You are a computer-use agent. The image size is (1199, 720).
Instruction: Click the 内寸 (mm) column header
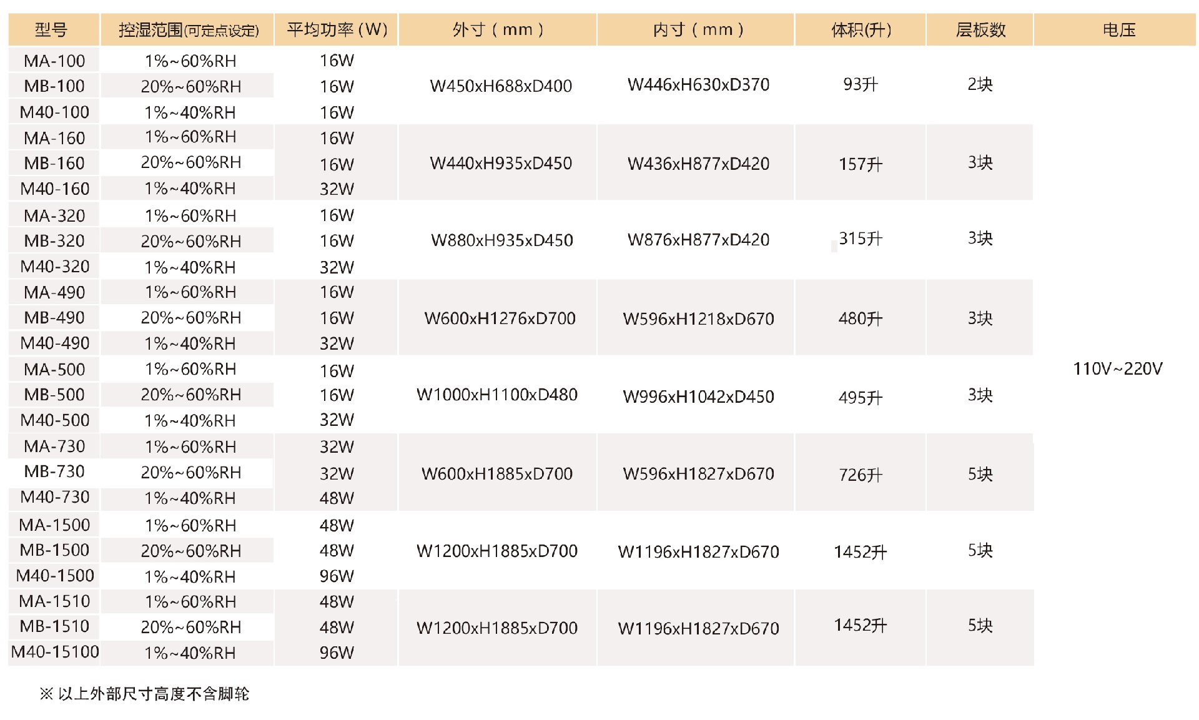tap(698, 29)
